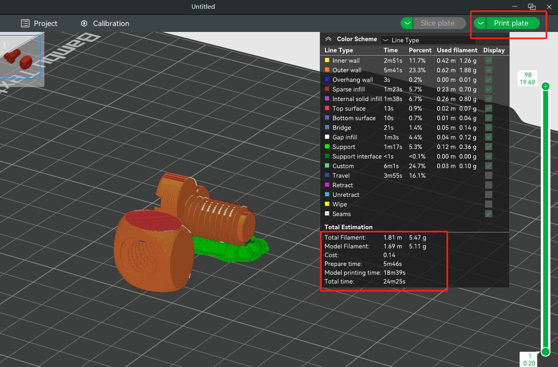
Task: Open the Print plate dropdown arrow
Action: click(x=480, y=23)
